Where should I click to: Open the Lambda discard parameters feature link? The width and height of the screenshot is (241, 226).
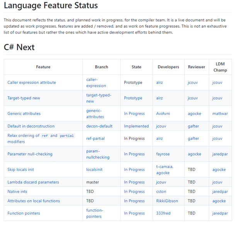[x=33, y=182]
